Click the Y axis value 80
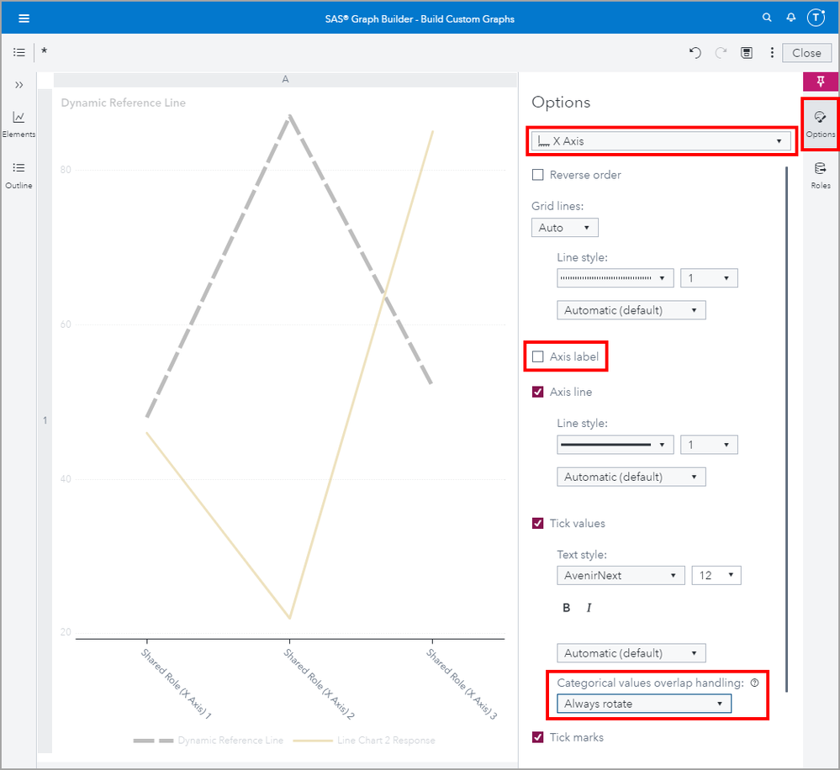 point(66,170)
